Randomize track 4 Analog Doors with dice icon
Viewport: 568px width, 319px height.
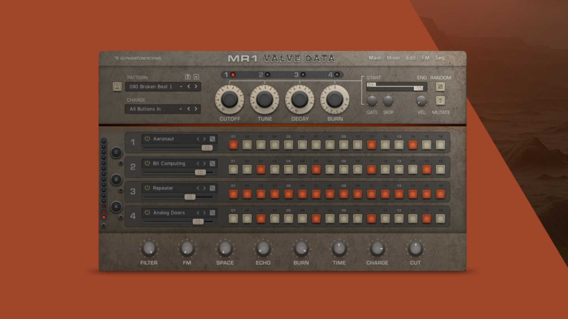tap(212, 213)
